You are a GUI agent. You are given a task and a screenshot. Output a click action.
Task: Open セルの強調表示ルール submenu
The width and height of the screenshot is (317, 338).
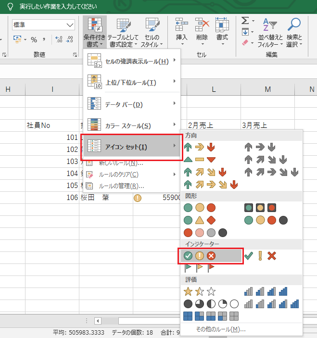tap(132, 61)
